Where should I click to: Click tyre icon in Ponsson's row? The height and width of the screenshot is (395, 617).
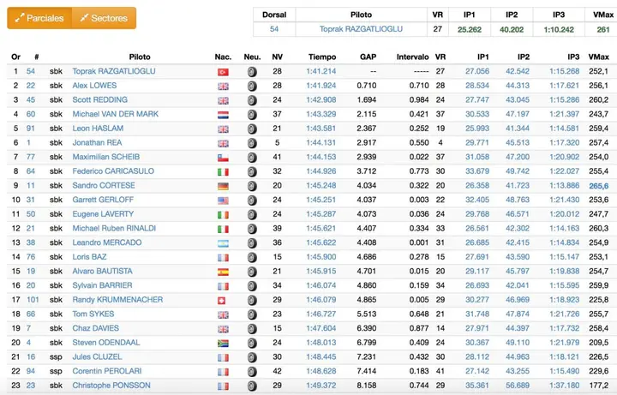coord(252,386)
